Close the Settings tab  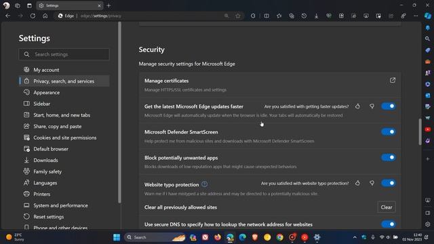point(100,5)
